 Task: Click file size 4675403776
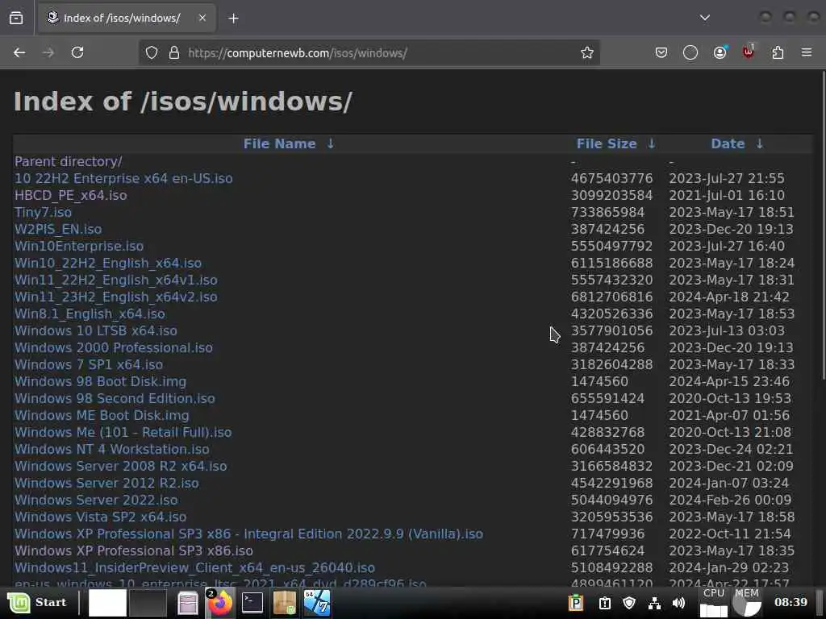611,178
